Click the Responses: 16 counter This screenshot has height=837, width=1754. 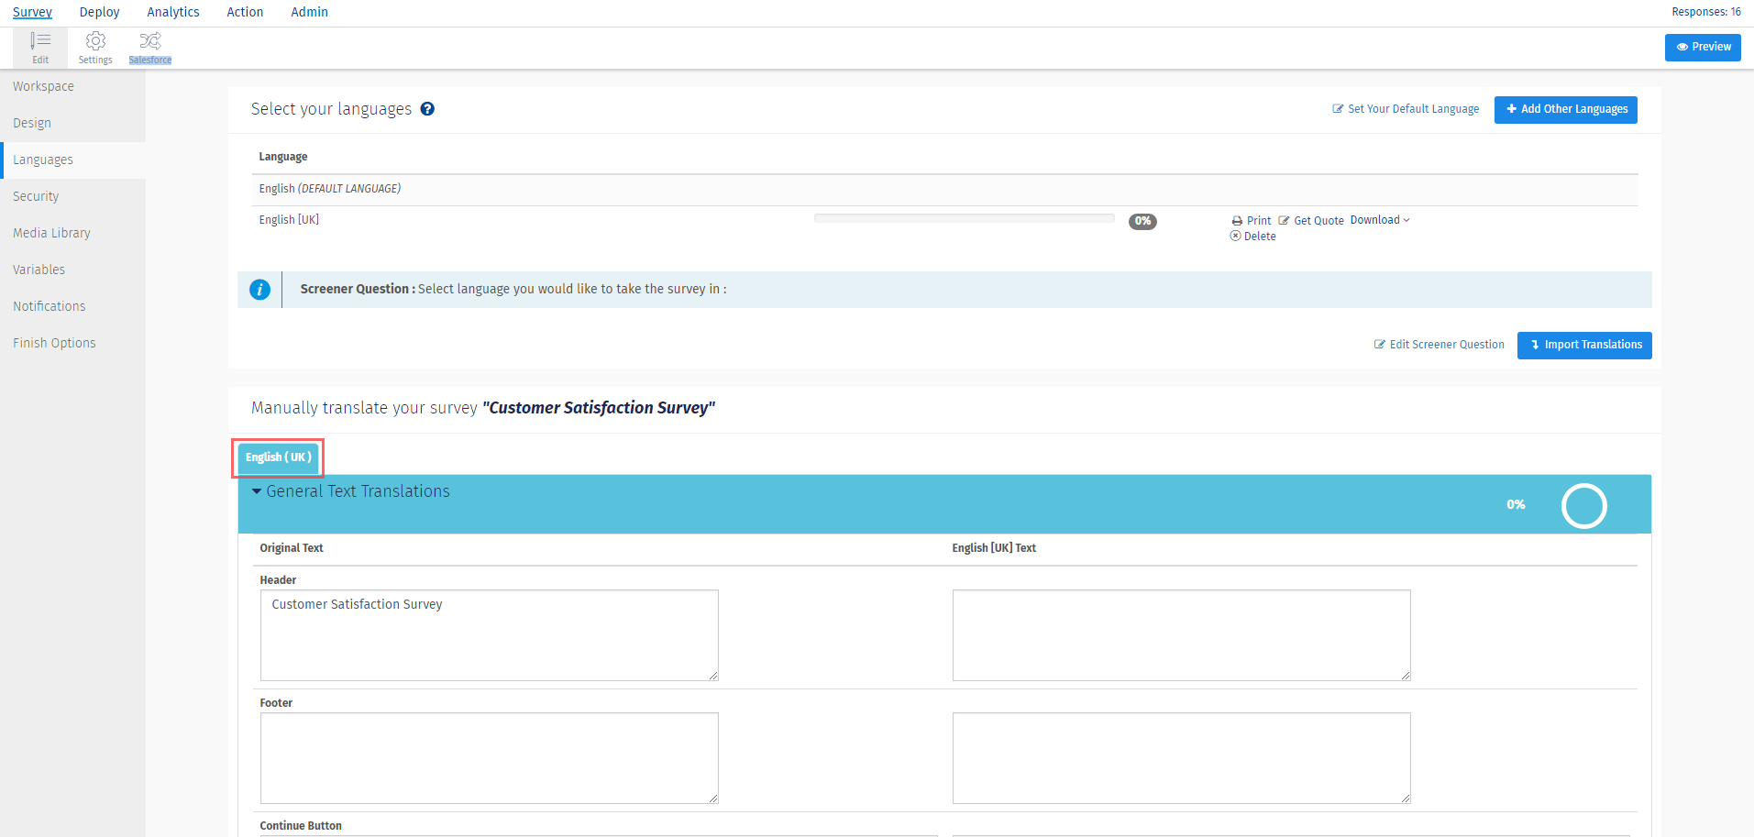coord(1706,12)
